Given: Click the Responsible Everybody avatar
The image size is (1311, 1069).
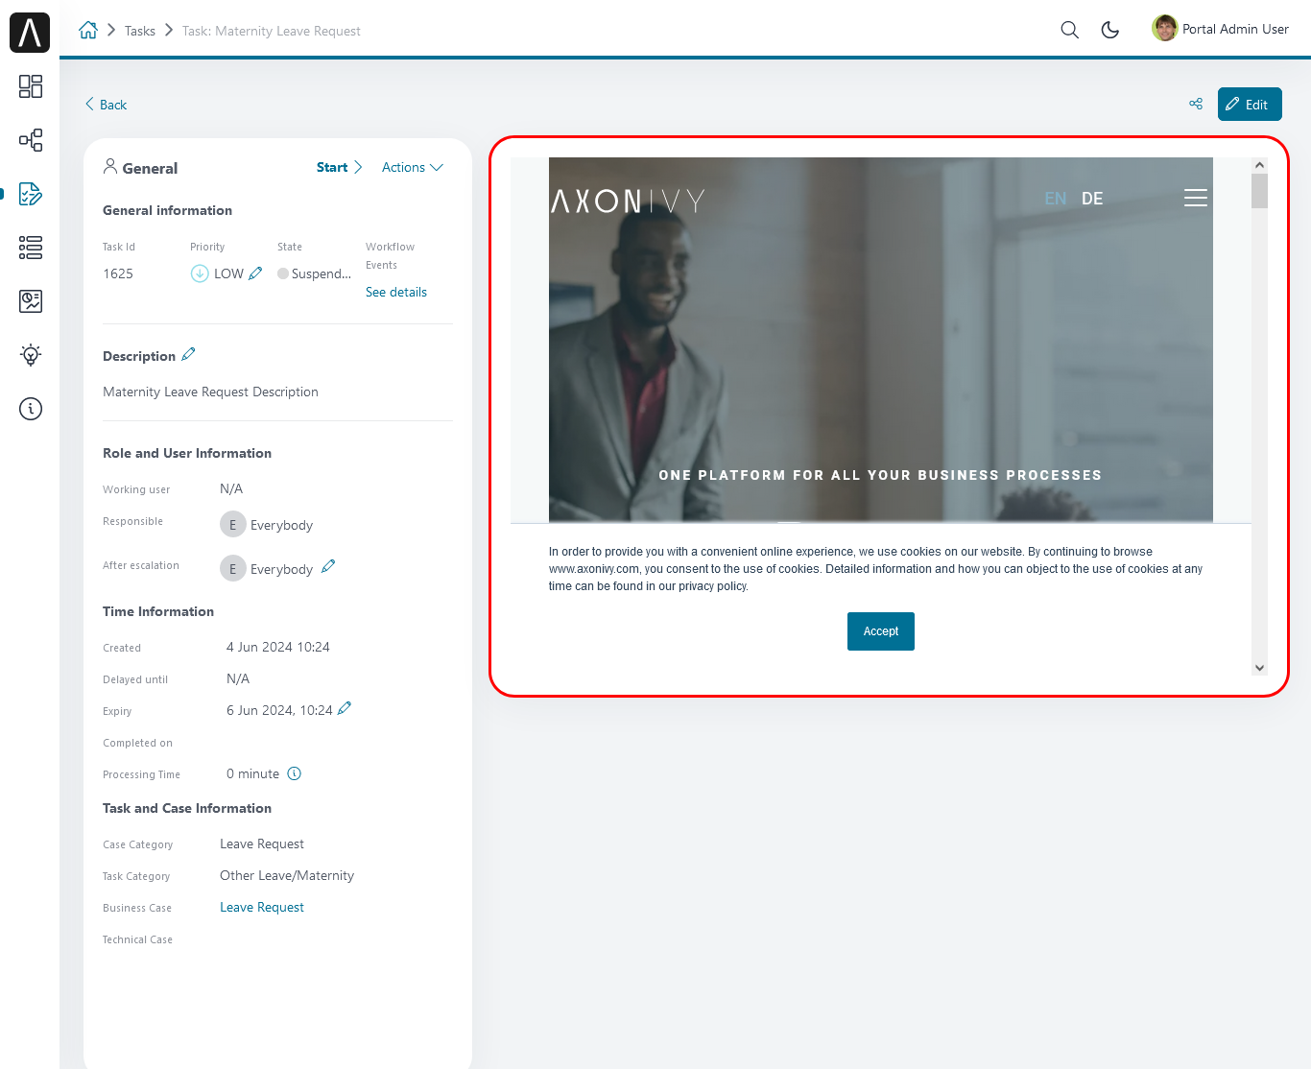Looking at the screenshot, I should coord(232,524).
